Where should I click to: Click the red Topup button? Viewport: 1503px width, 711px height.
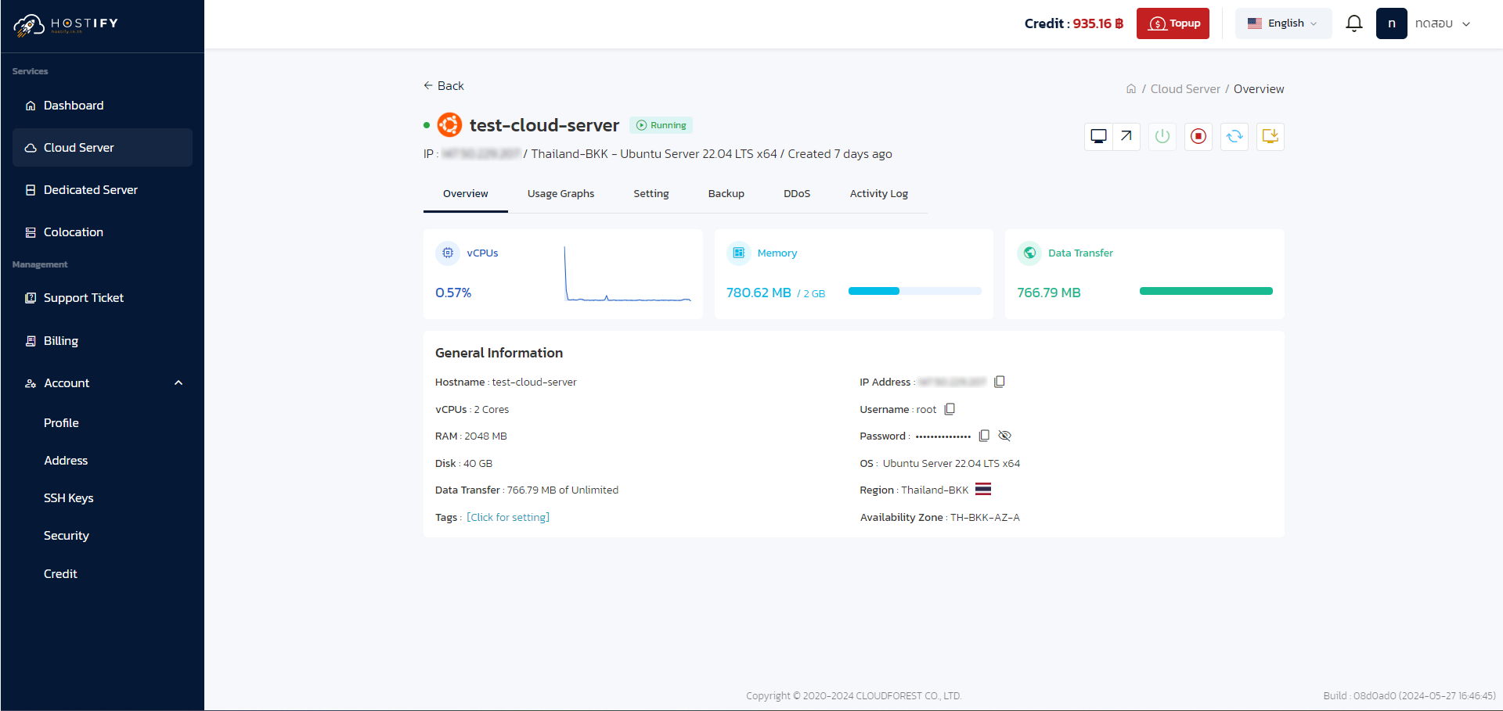point(1173,23)
